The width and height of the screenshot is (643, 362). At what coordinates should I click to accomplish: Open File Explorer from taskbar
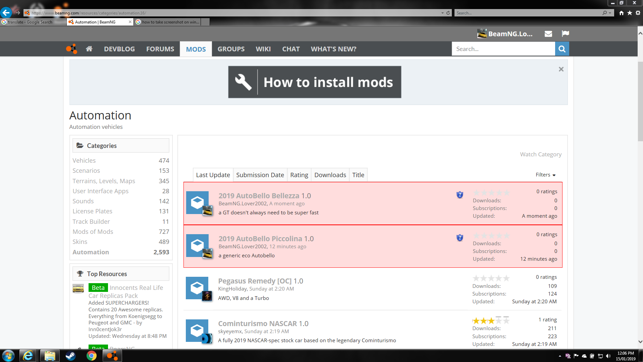[50, 356]
